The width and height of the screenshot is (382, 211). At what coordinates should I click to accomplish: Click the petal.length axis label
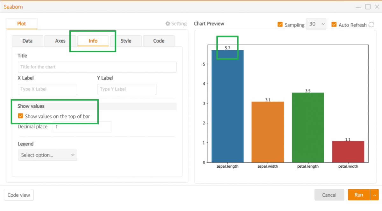308,166
